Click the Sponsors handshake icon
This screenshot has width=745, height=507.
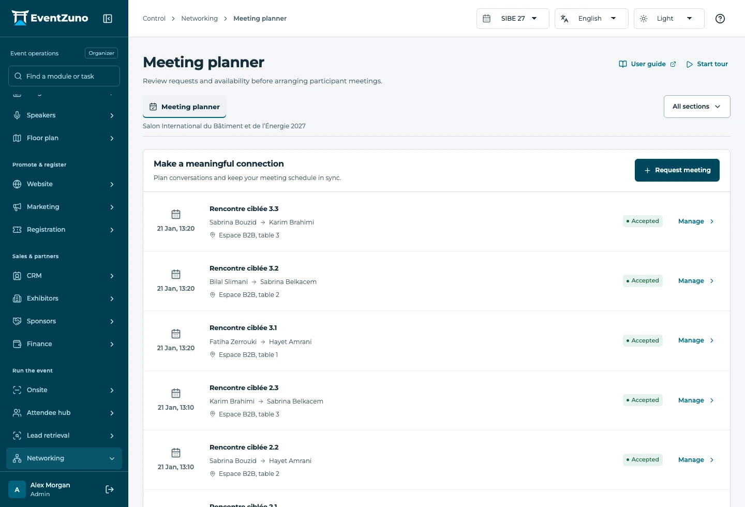[x=17, y=321]
